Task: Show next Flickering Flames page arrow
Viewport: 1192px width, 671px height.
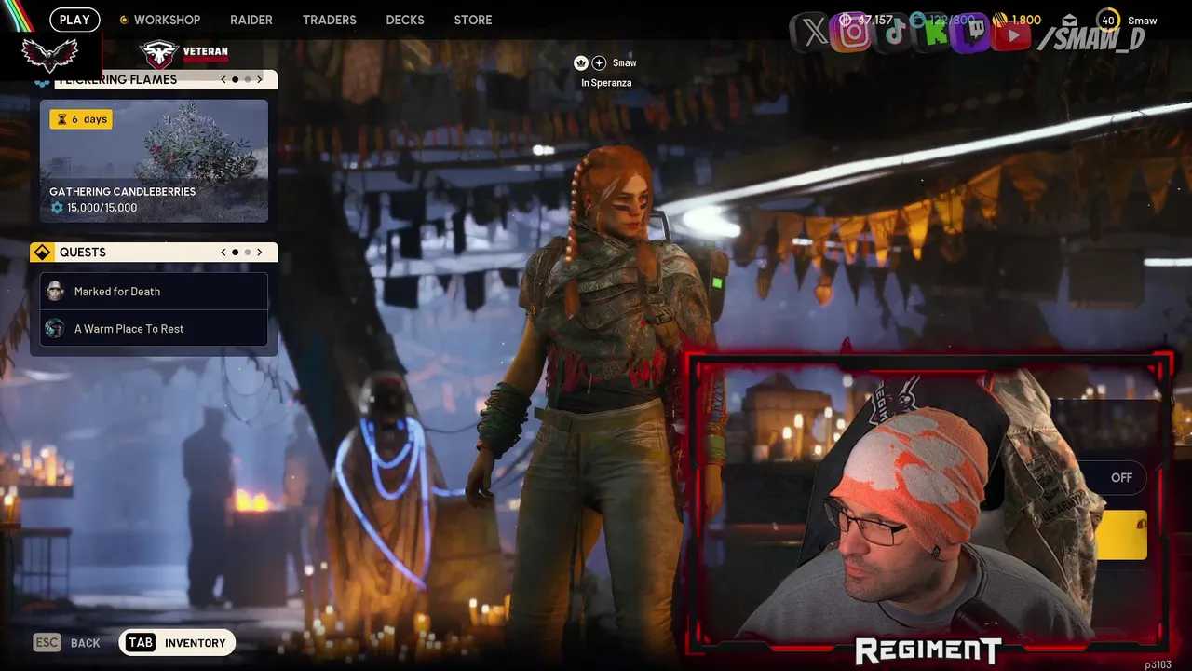Action: click(x=260, y=79)
